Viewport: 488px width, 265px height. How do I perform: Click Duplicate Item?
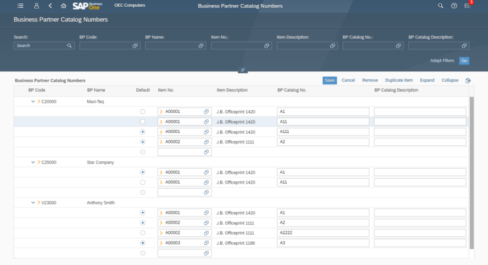399,81
